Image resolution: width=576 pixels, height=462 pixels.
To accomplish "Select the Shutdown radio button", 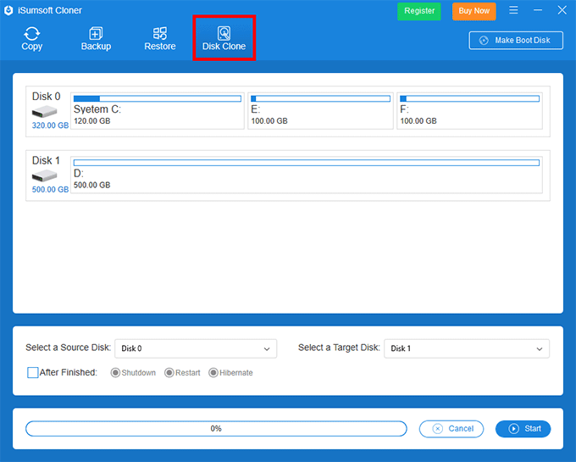I will 115,373.
